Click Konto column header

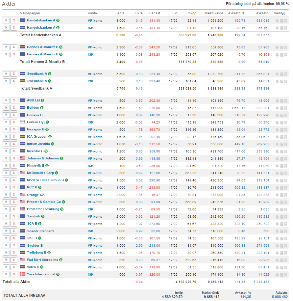click(x=92, y=13)
